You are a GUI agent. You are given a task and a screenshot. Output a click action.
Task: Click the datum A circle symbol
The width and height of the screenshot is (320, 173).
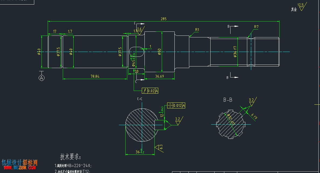(x=42, y=78)
